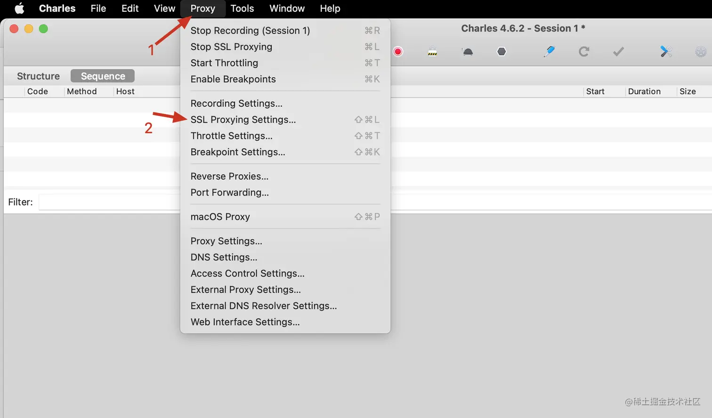This screenshot has width=712, height=418.
Task: Click the red record toolbar icon
Action: coord(398,51)
